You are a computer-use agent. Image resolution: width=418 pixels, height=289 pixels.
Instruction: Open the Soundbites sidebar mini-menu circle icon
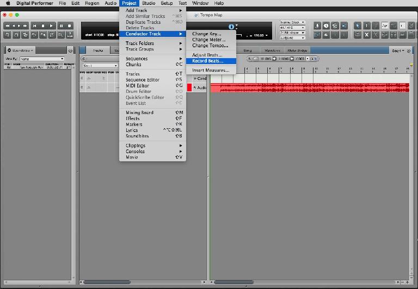click(x=70, y=51)
